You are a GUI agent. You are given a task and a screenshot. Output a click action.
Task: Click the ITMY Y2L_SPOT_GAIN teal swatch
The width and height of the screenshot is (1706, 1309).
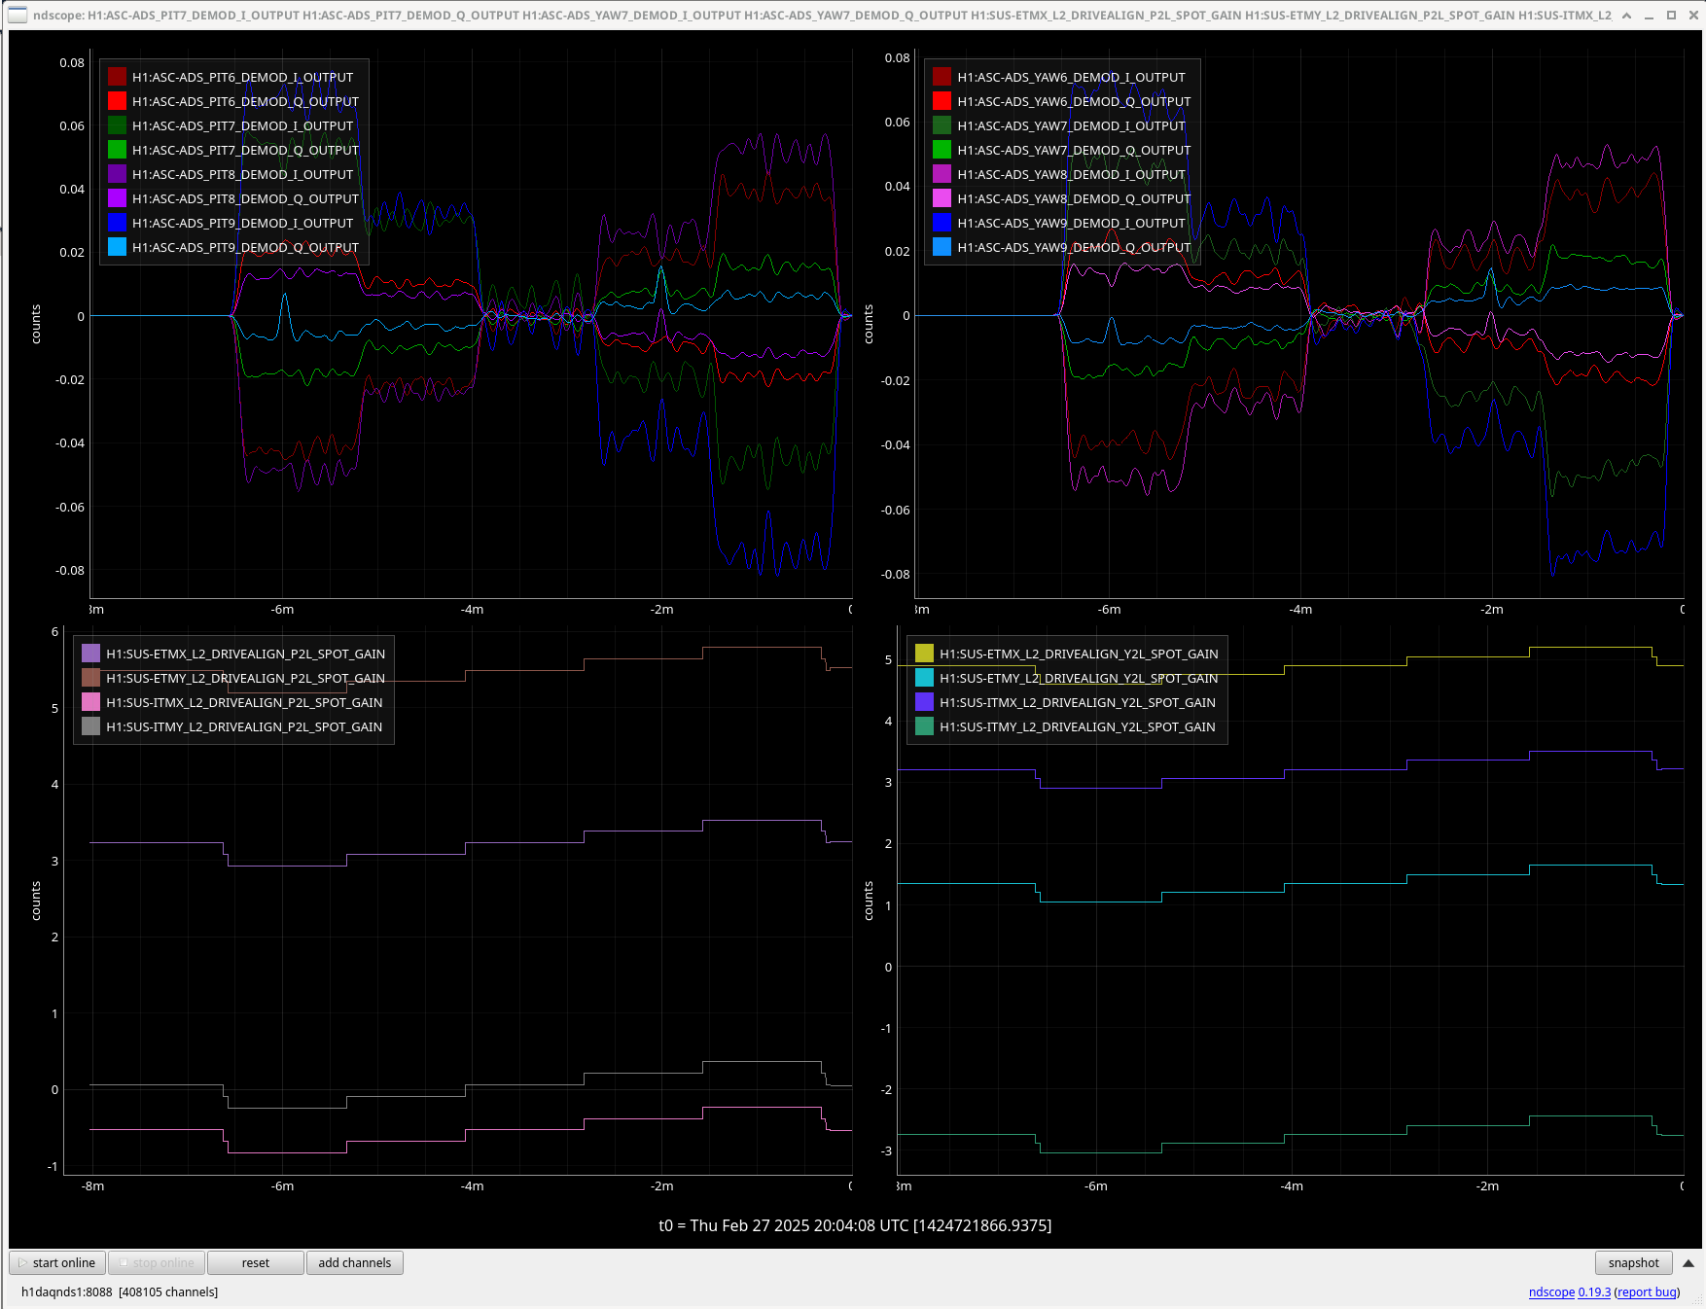[924, 726]
